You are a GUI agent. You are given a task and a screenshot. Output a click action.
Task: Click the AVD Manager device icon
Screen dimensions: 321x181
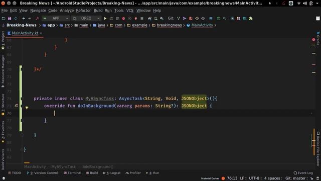(x=156, y=19)
